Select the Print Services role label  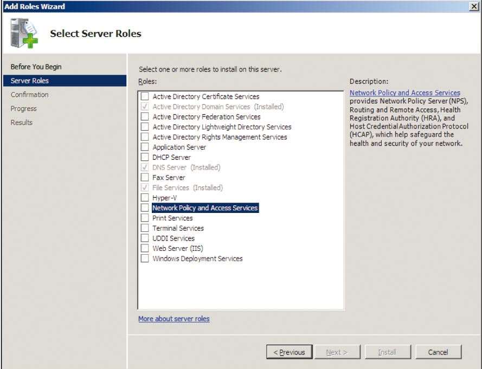click(172, 218)
